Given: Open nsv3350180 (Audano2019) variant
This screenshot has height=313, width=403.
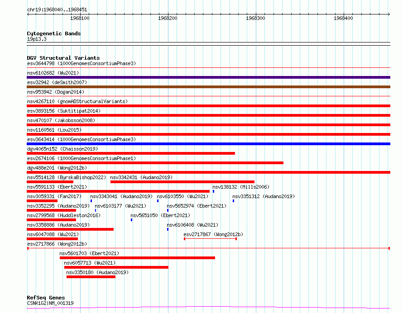Looking at the screenshot, I should (x=97, y=272).
